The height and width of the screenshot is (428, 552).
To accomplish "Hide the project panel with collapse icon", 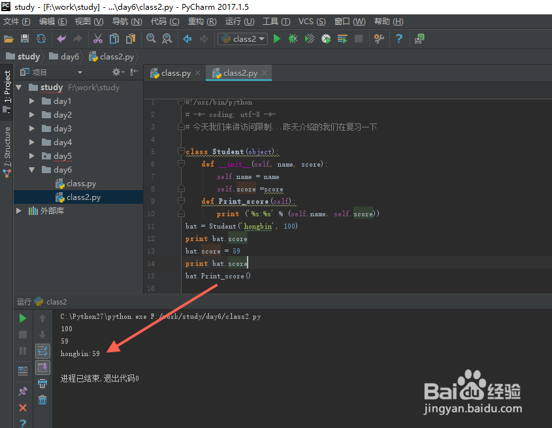I will [x=134, y=73].
